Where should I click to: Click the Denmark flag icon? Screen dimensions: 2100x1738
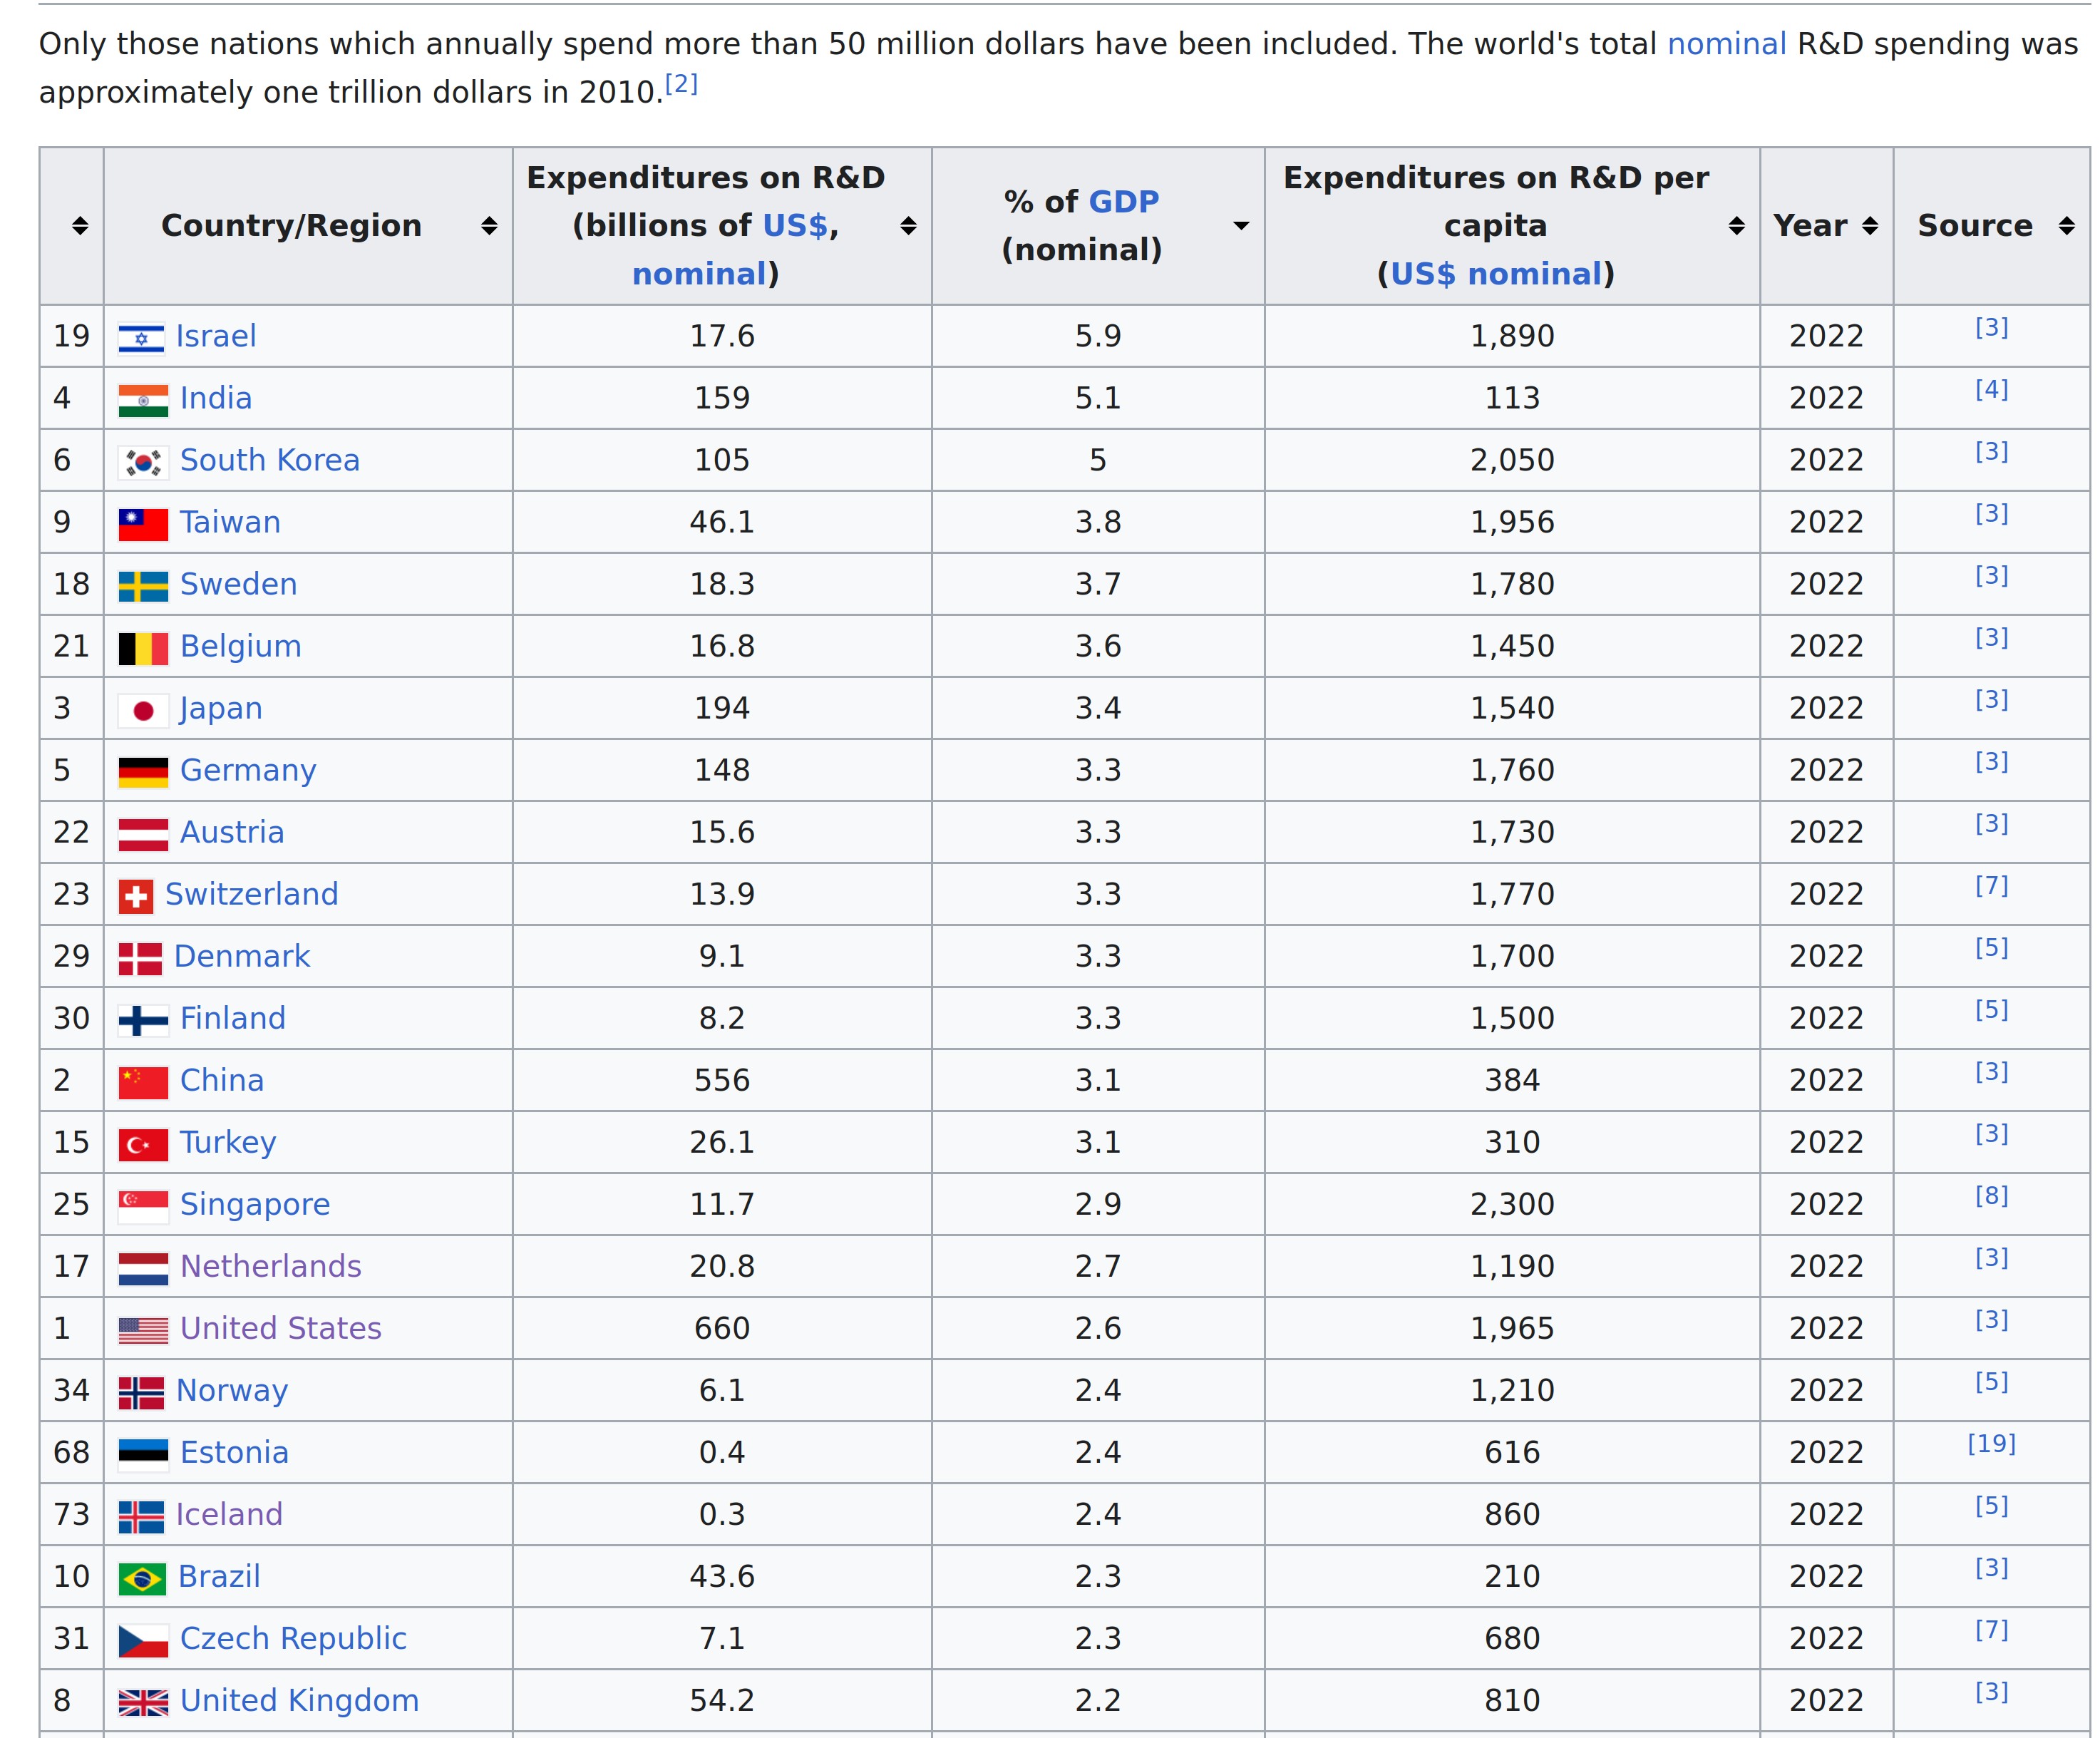pos(140,958)
